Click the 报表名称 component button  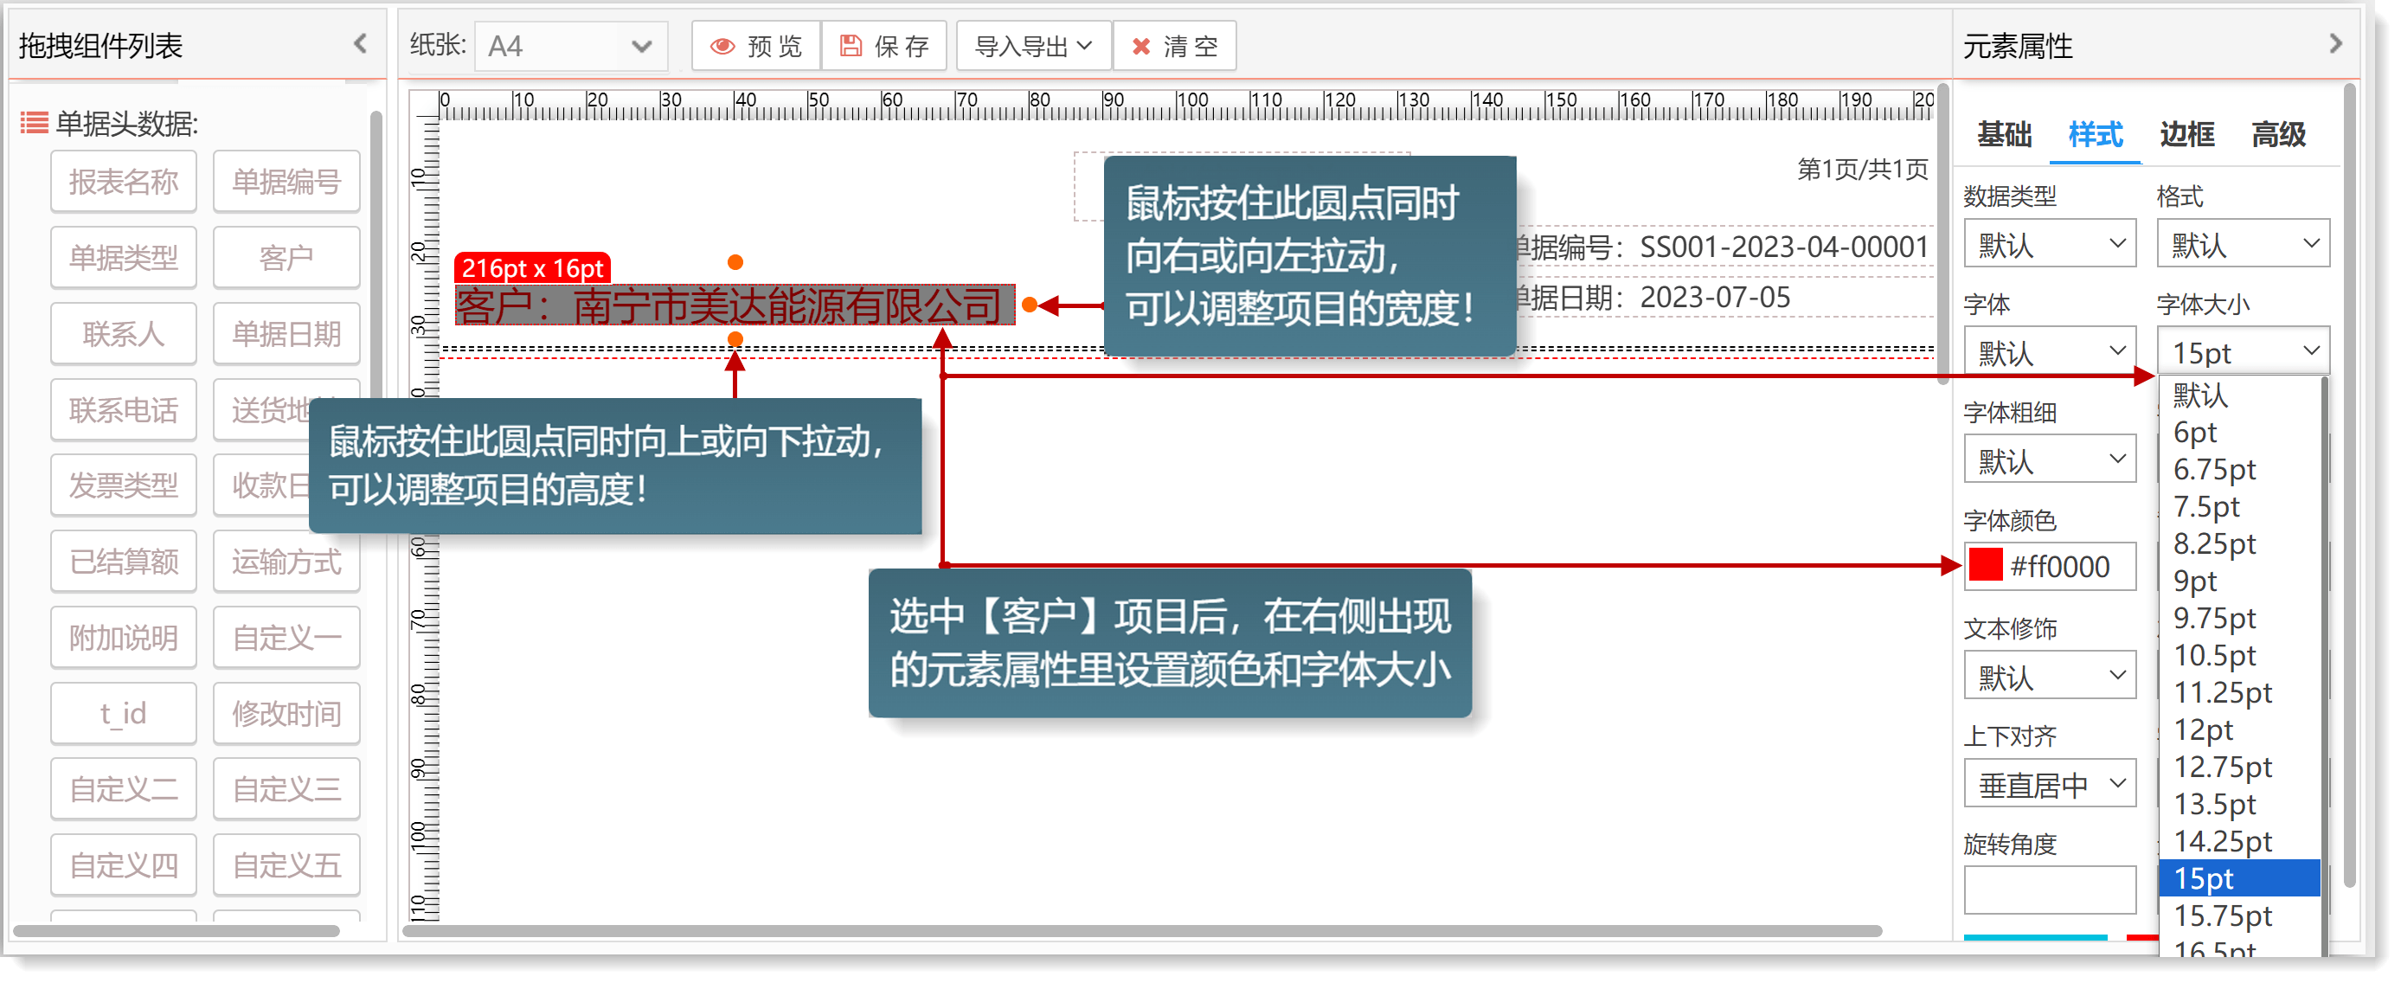(x=123, y=182)
